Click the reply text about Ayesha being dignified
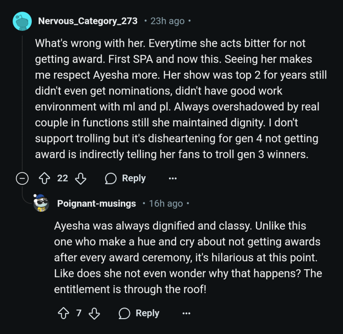Screen dimensions: 343x334 tap(187, 257)
